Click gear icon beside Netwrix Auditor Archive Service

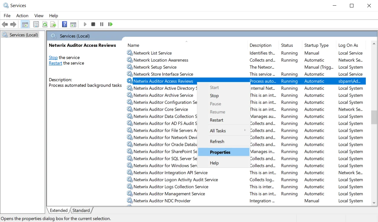pos(130,95)
